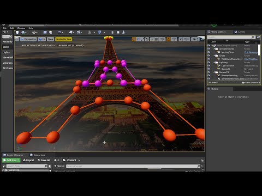
Task: Toggle grid snapping in the viewport
Action: pyautogui.click(x=156, y=39)
